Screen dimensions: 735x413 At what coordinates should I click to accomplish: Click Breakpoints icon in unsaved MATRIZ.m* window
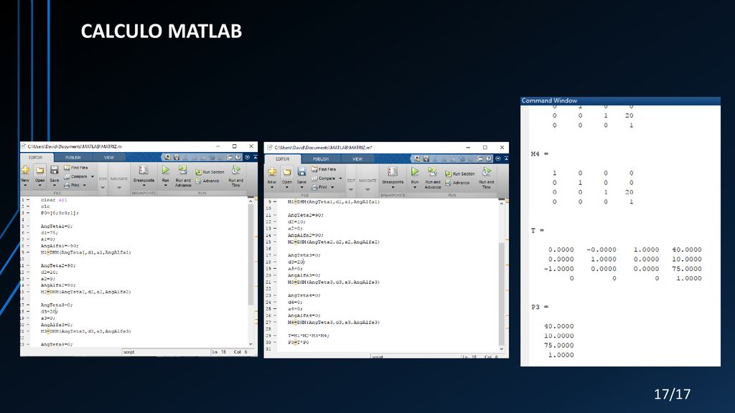pyautogui.click(x=393, y=172)
